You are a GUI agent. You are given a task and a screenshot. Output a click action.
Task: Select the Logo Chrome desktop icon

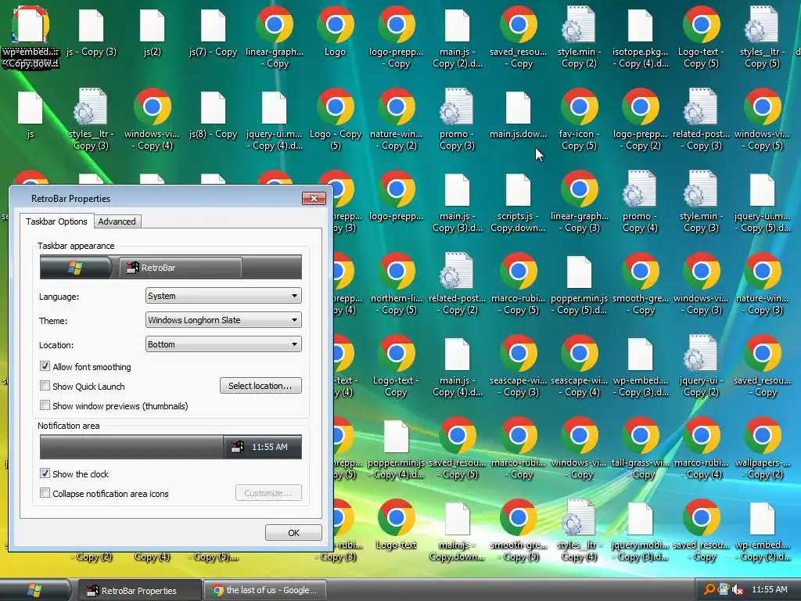pos(335,31)
